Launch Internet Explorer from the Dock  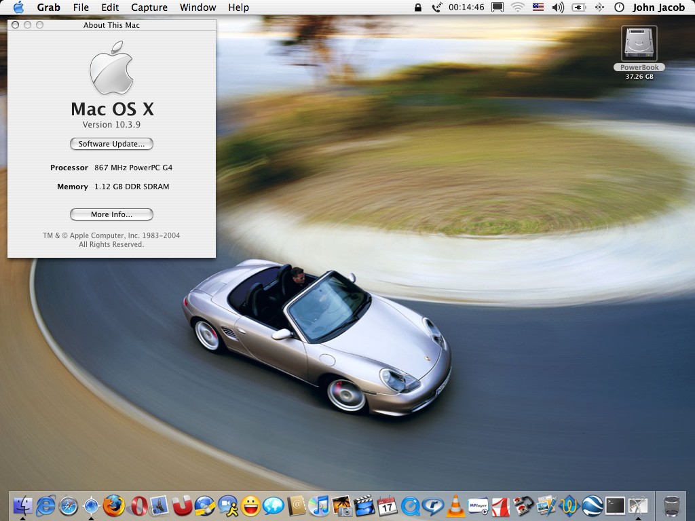click(45, 505)
